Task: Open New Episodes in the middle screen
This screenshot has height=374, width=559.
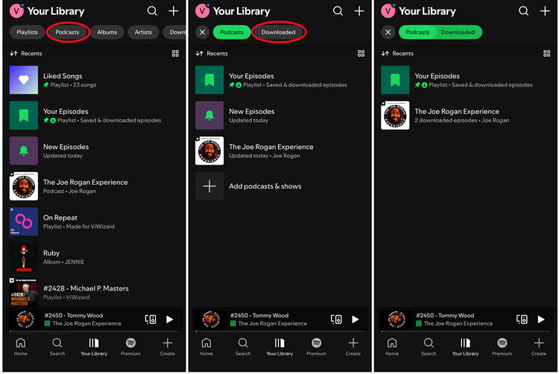Action: tap(279, 115)
